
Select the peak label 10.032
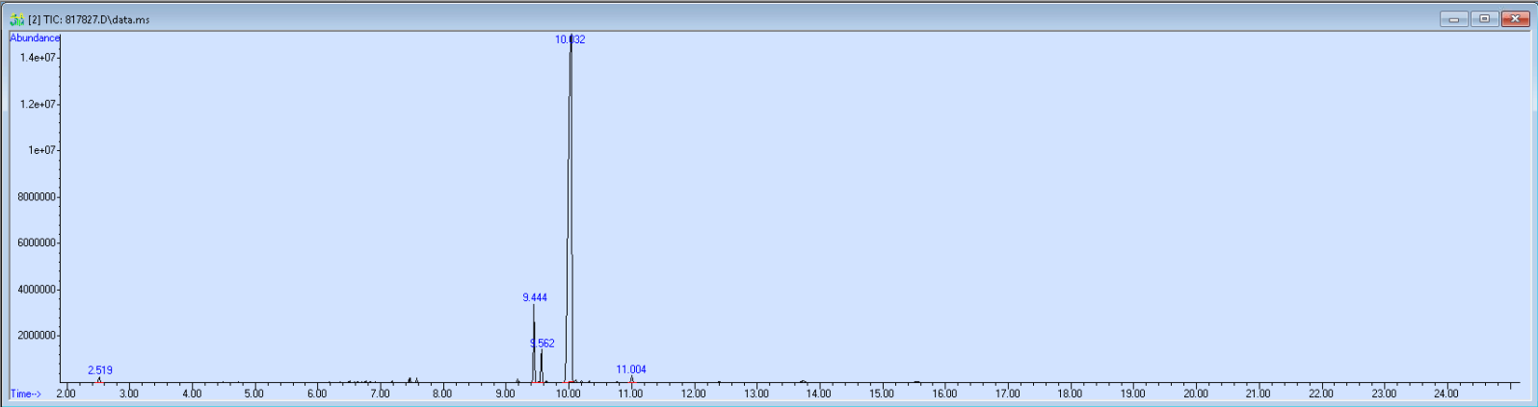pyautogui.click(x=570, y=39)
